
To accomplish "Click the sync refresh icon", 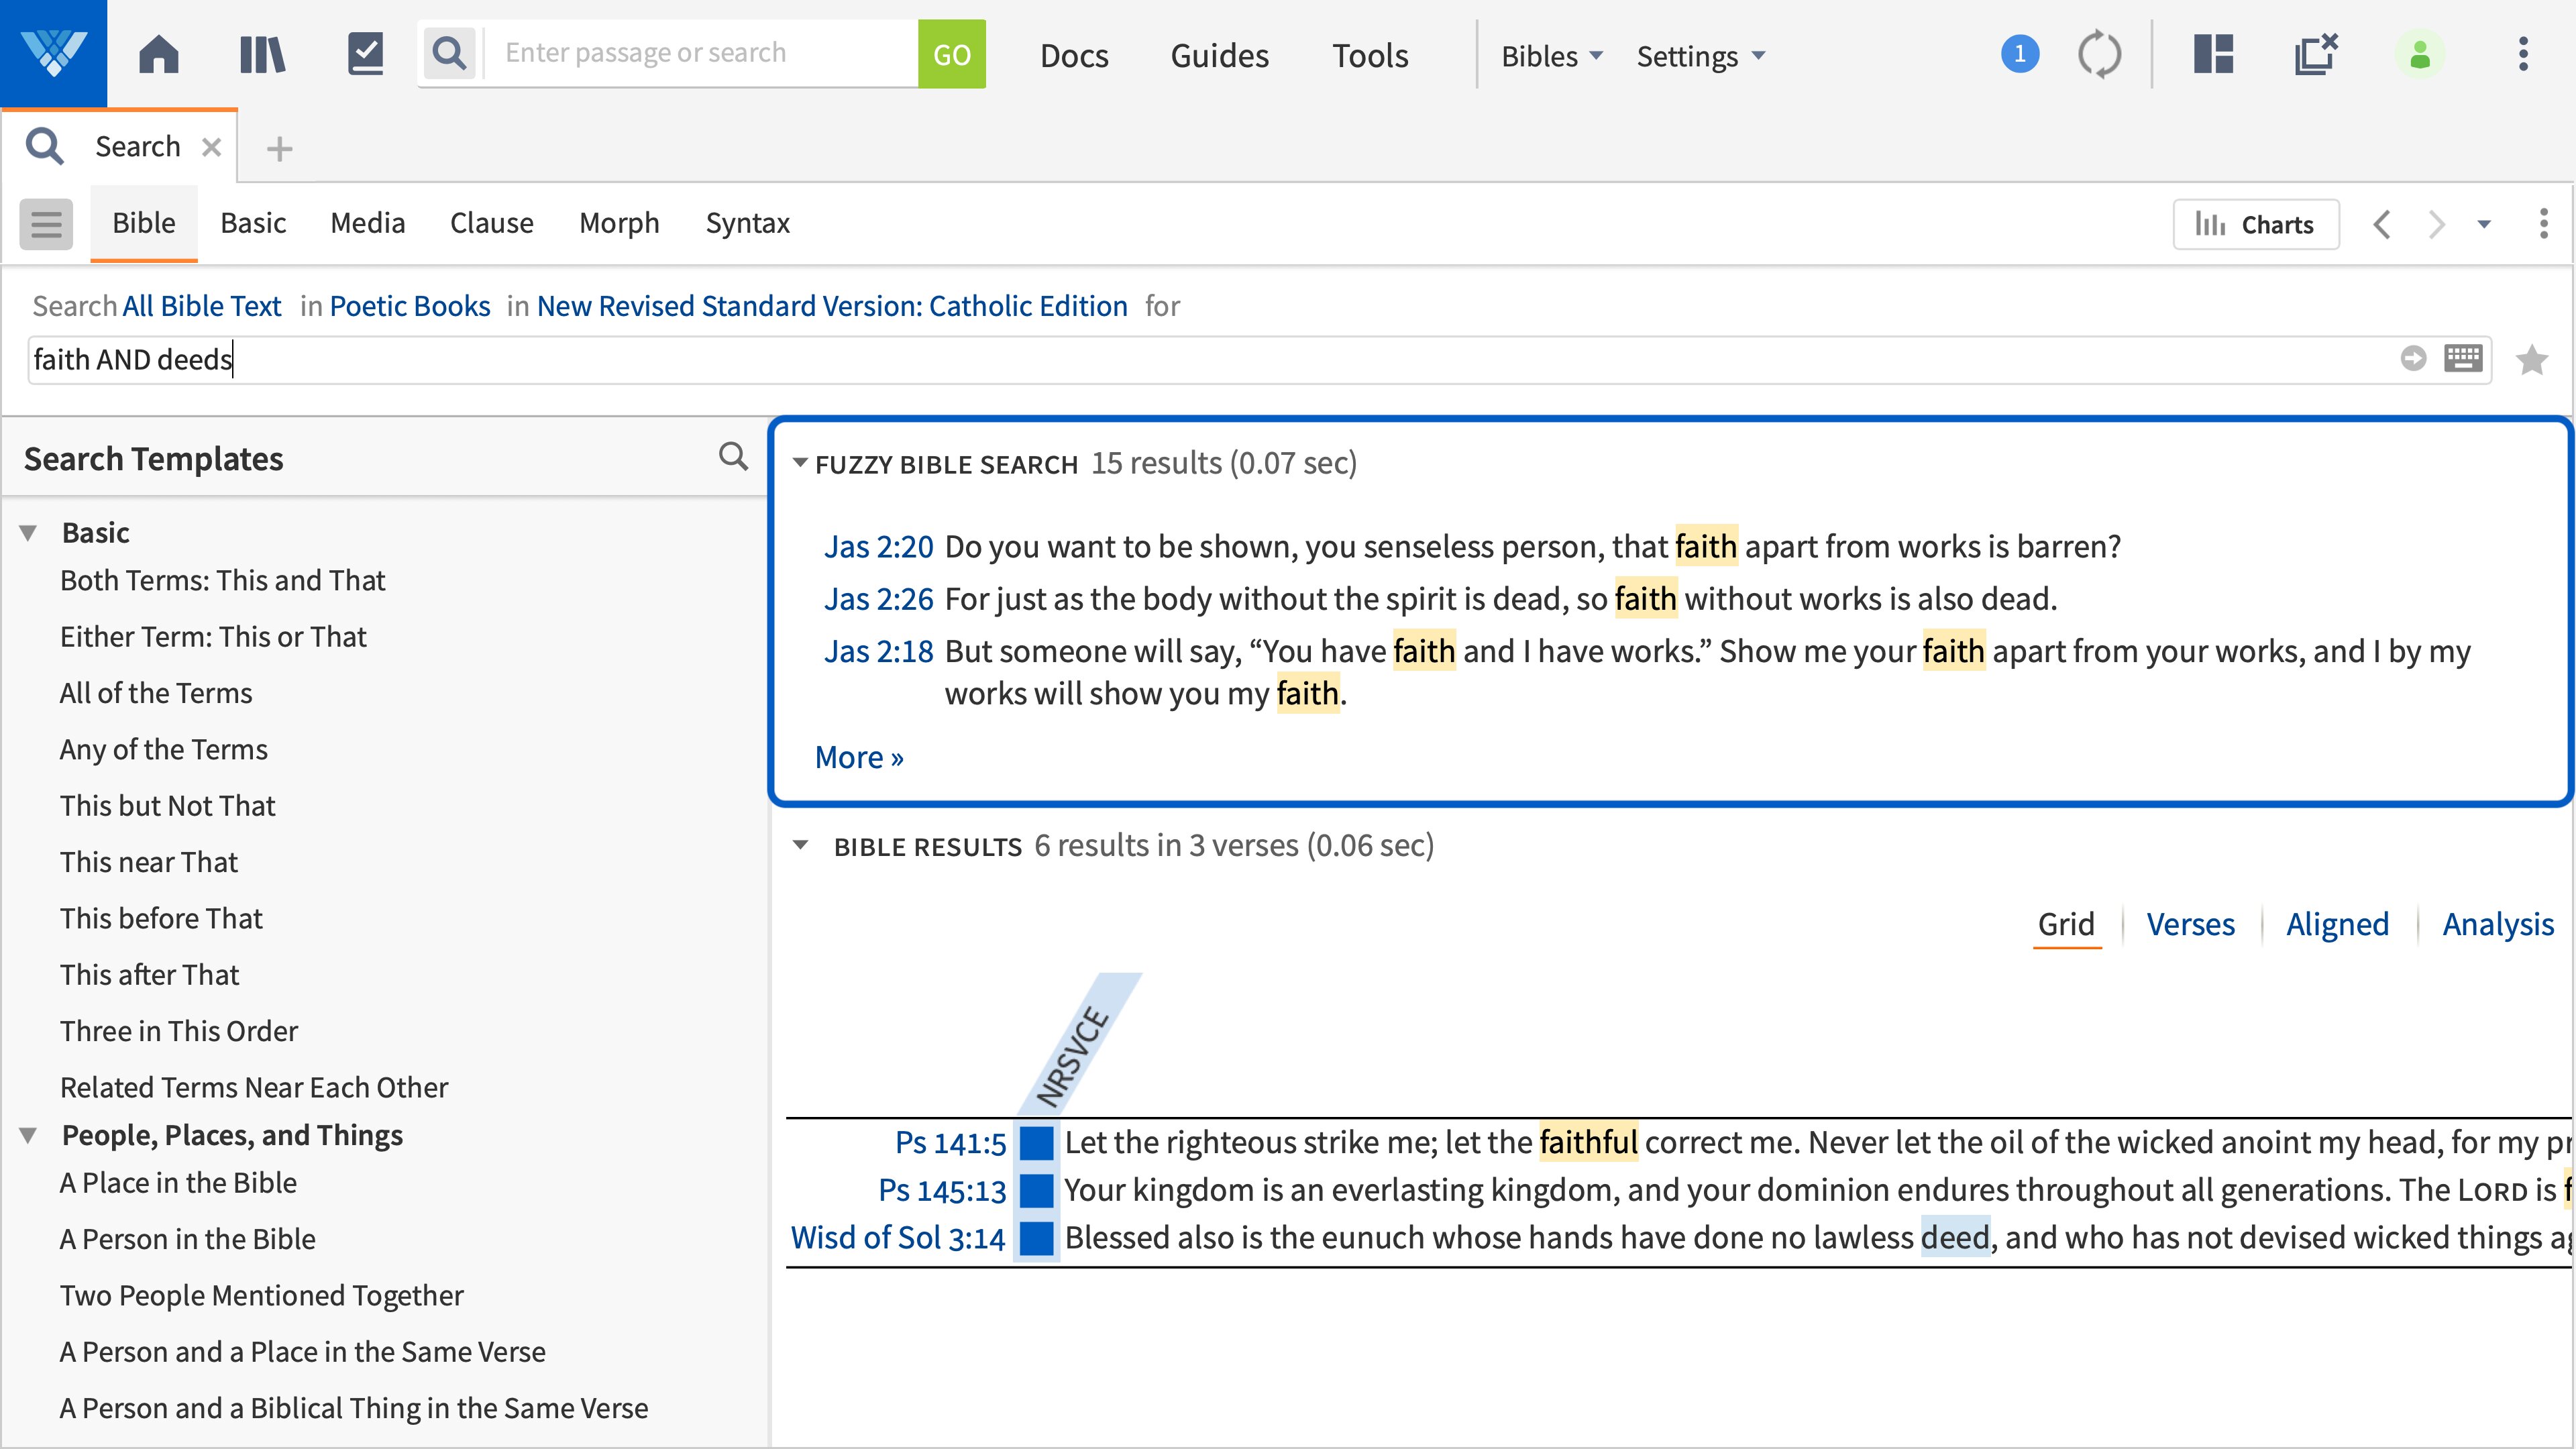I will point(2099,54).
